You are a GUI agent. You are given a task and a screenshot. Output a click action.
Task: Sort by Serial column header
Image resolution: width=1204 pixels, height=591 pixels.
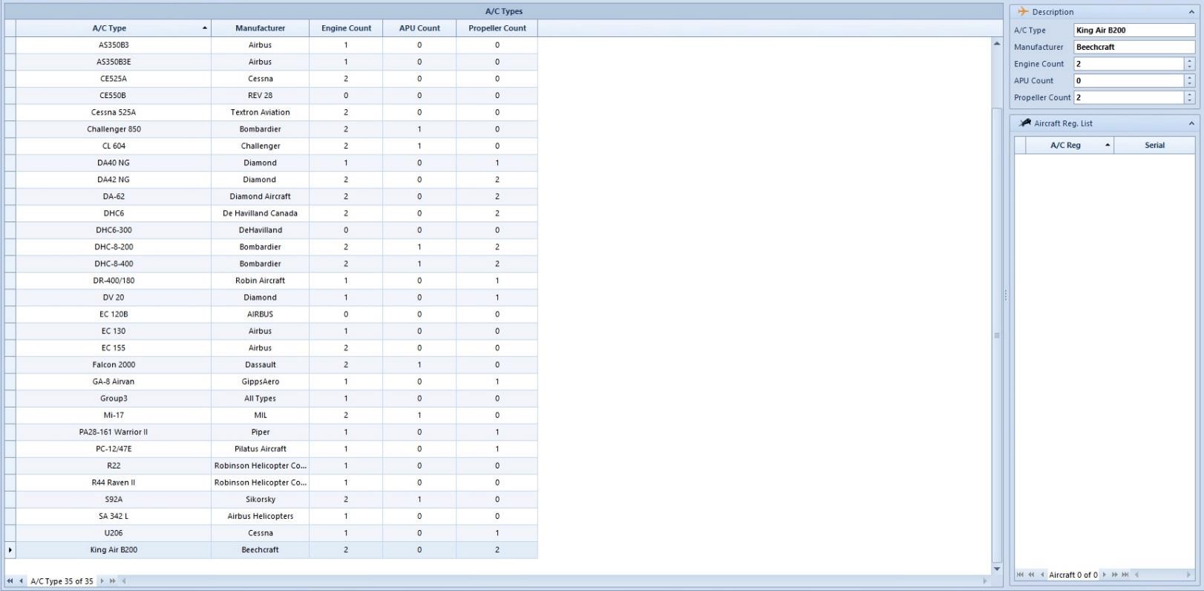point(1154,146)
